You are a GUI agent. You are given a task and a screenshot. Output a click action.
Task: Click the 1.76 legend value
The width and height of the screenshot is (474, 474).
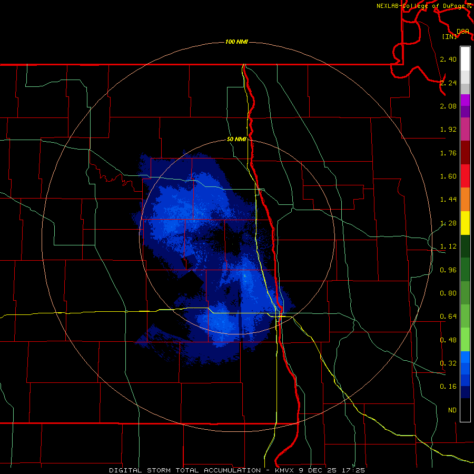[x=448, y=153]
